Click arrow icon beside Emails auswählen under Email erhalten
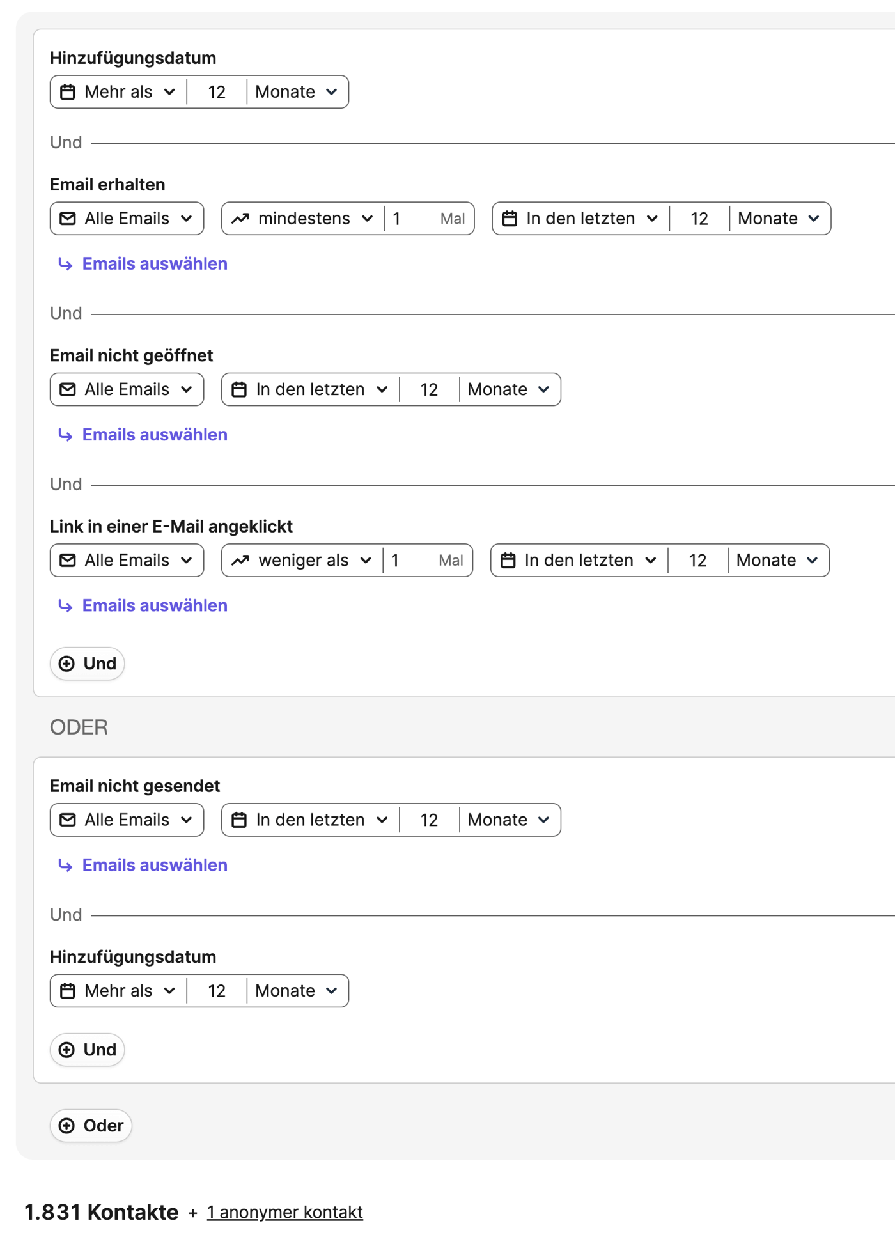 coord(65,264)
